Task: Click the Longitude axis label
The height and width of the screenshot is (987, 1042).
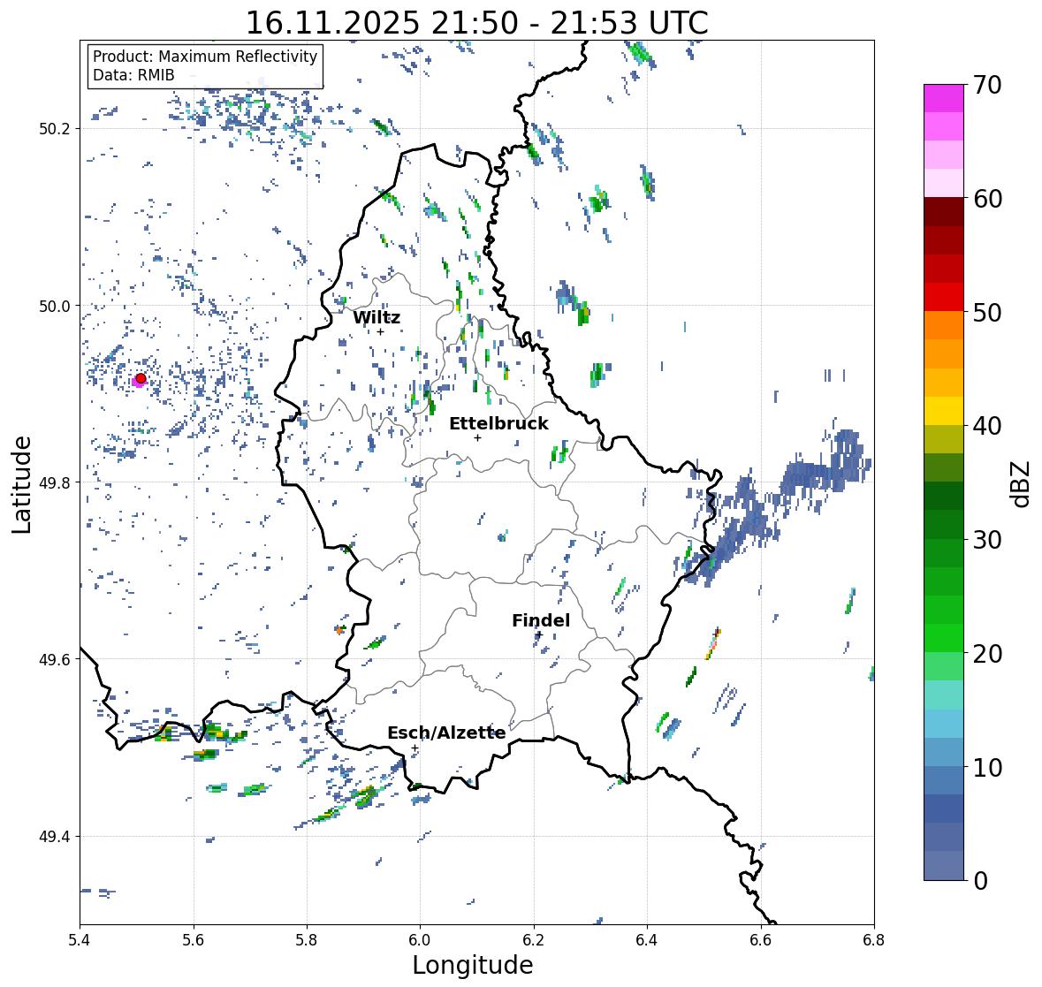Action: coord(473,965)
